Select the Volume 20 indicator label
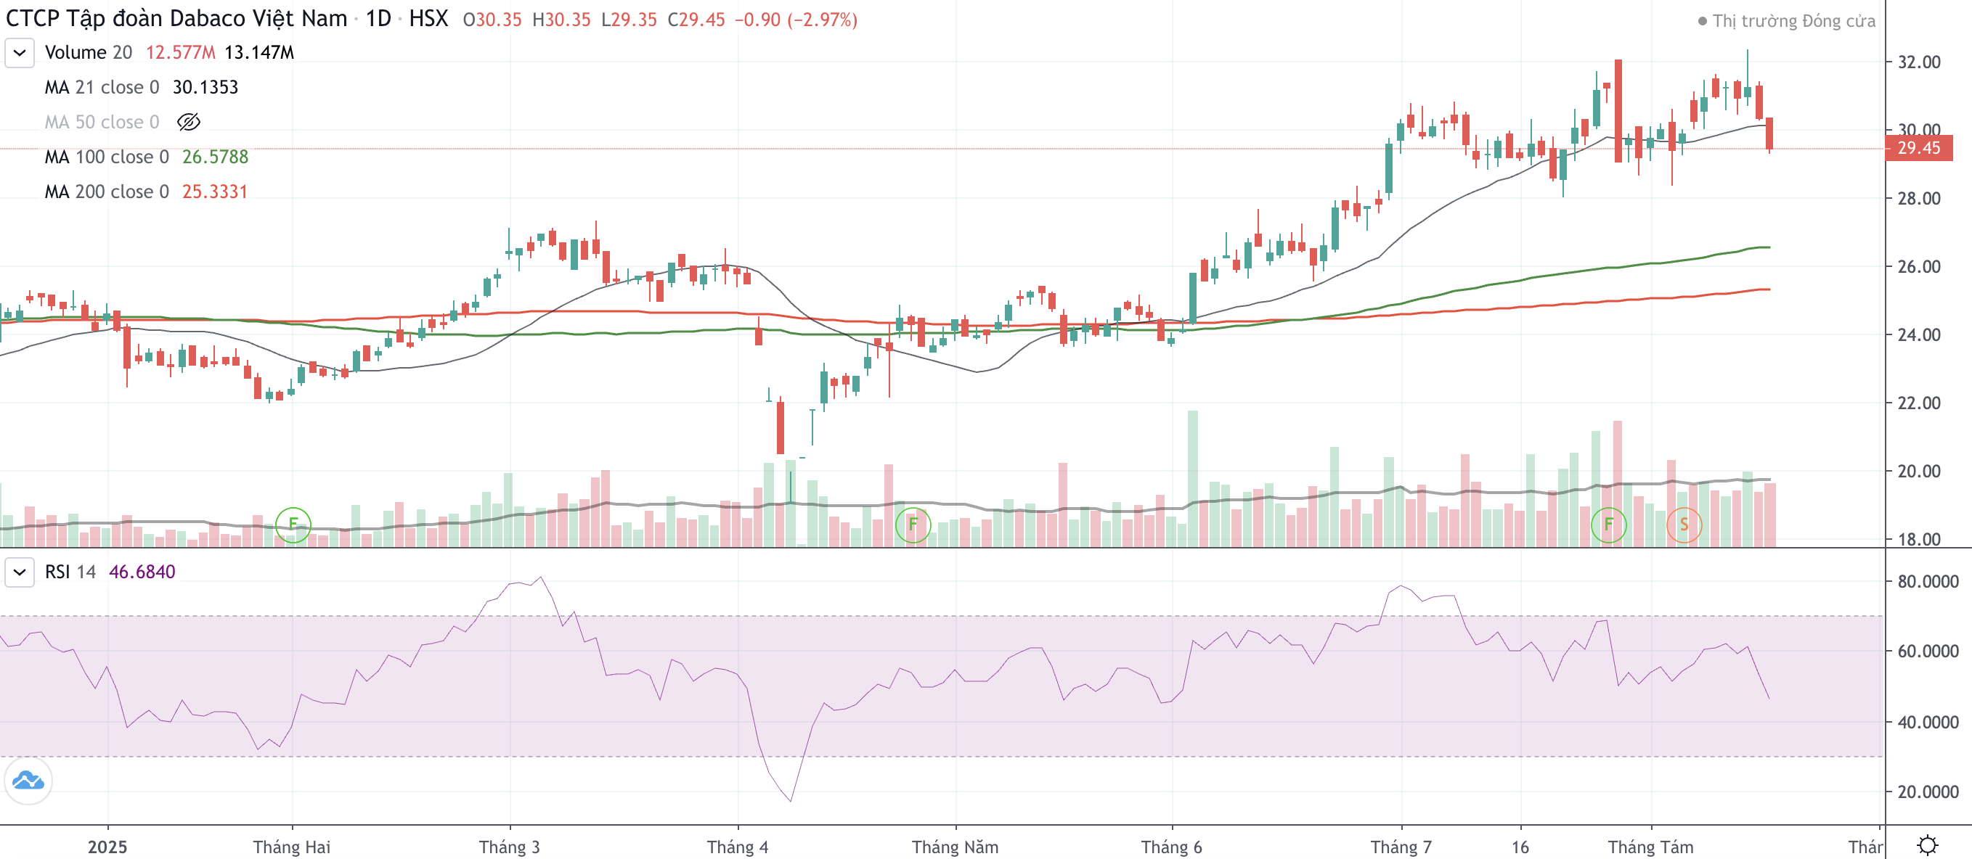The width and height of the screenshot is (1972, 859). coord(88,53)
